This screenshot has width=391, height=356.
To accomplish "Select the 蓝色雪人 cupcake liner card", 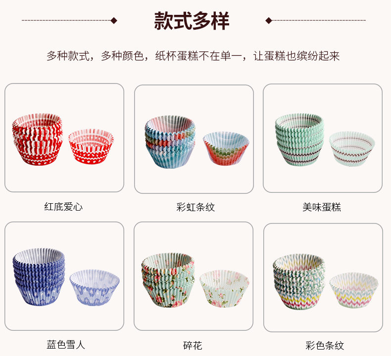I will tap(64, 276).
